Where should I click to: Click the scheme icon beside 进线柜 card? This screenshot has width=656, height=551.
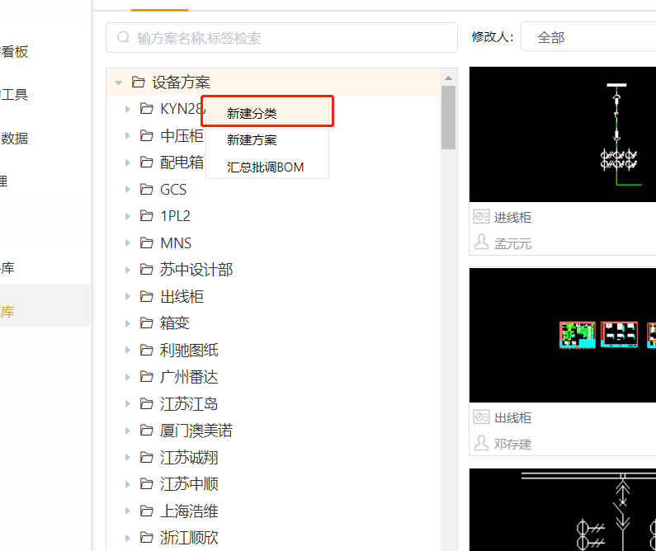481,217
